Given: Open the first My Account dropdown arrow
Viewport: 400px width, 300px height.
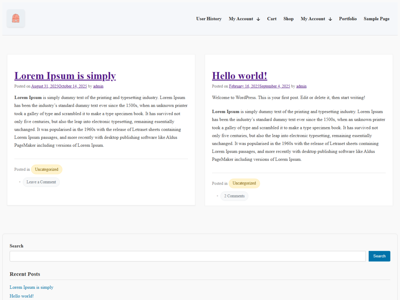Looking at the screenshot, I should coord(259,19).
